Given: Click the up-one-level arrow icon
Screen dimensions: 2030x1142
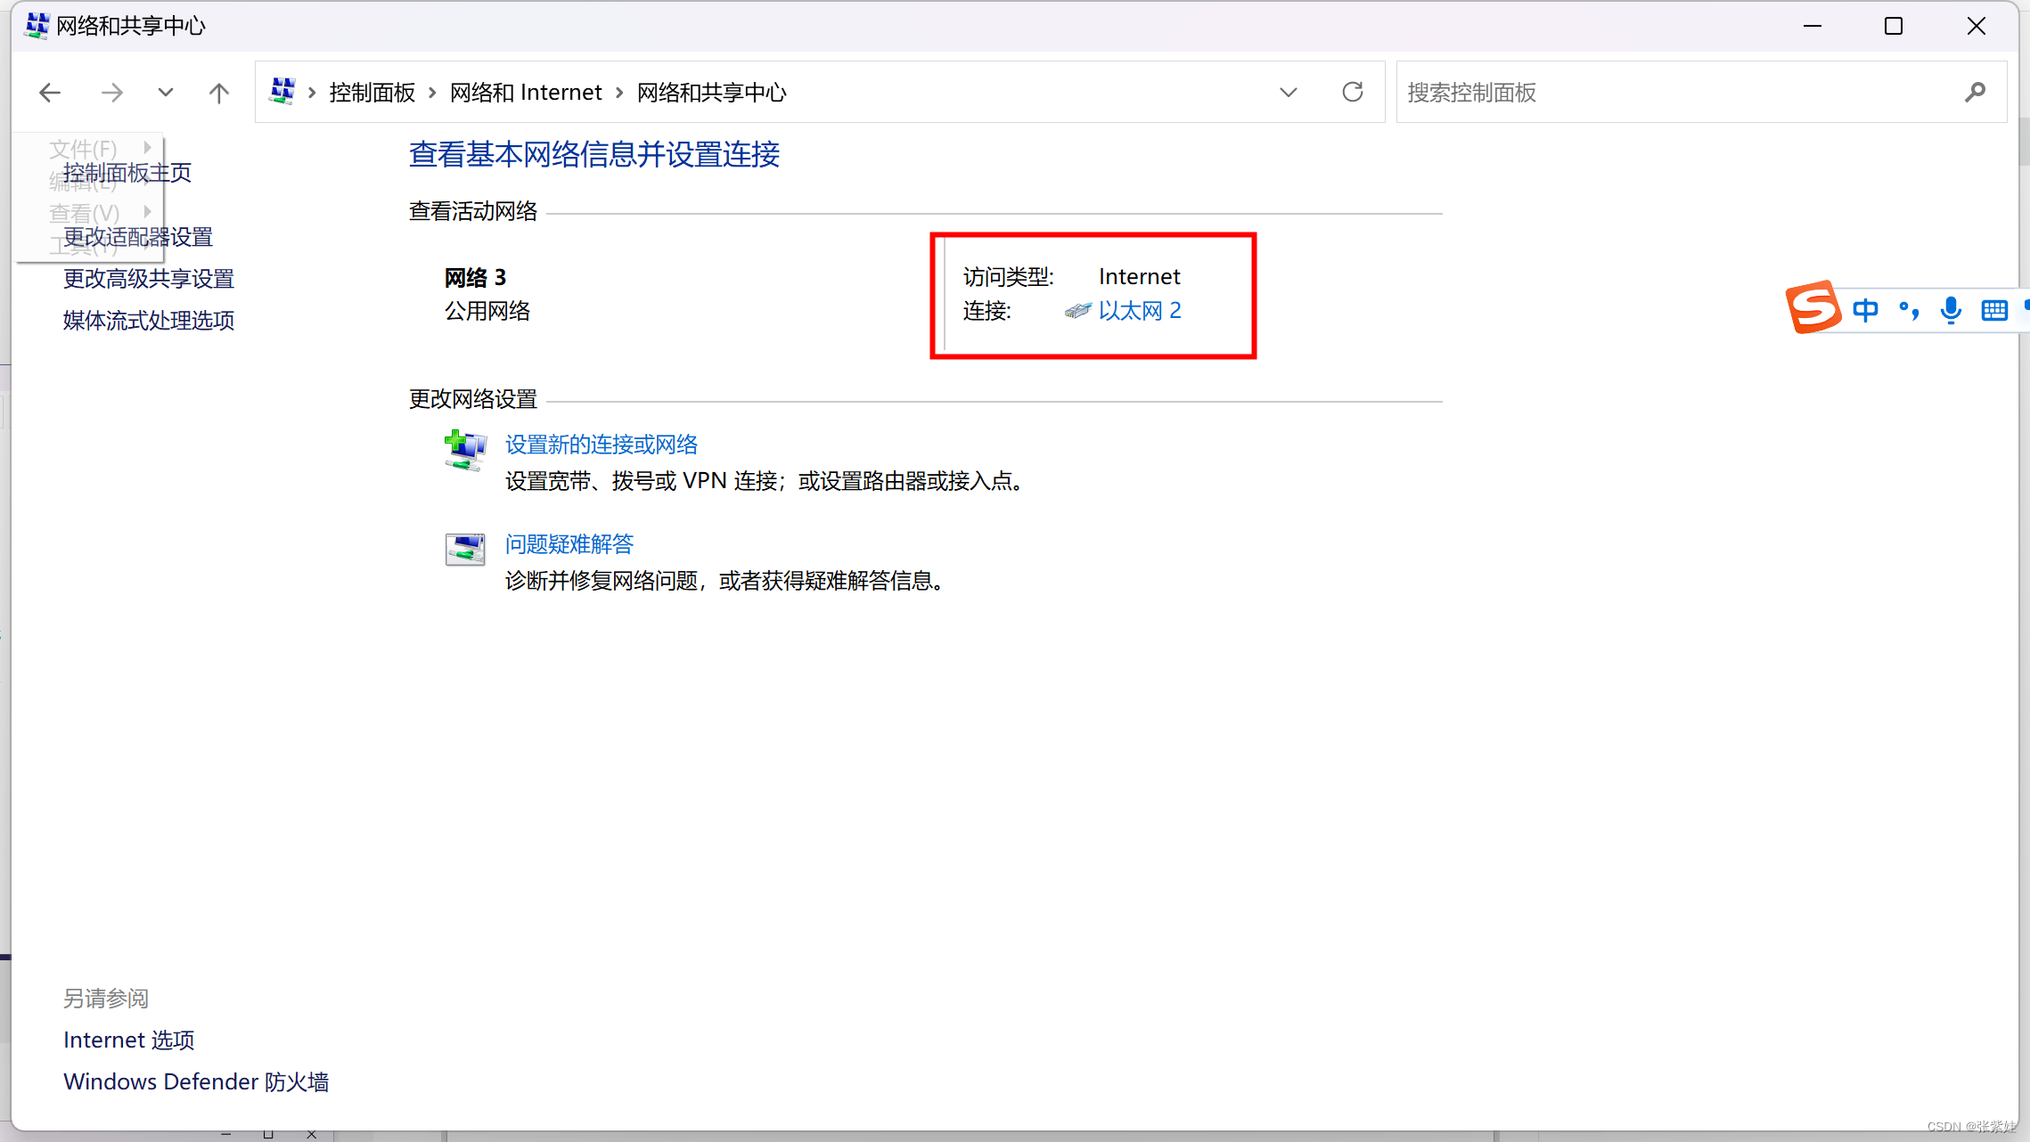Looking at the screenshot, I should click(x=218, y=93).
